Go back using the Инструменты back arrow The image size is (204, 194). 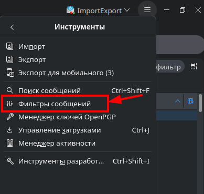pyautogui.click(x=12, y=27)
